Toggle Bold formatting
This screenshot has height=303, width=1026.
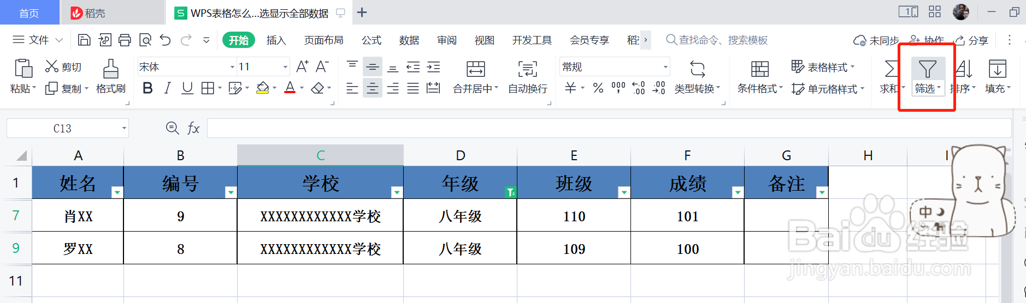coord(148,88)
